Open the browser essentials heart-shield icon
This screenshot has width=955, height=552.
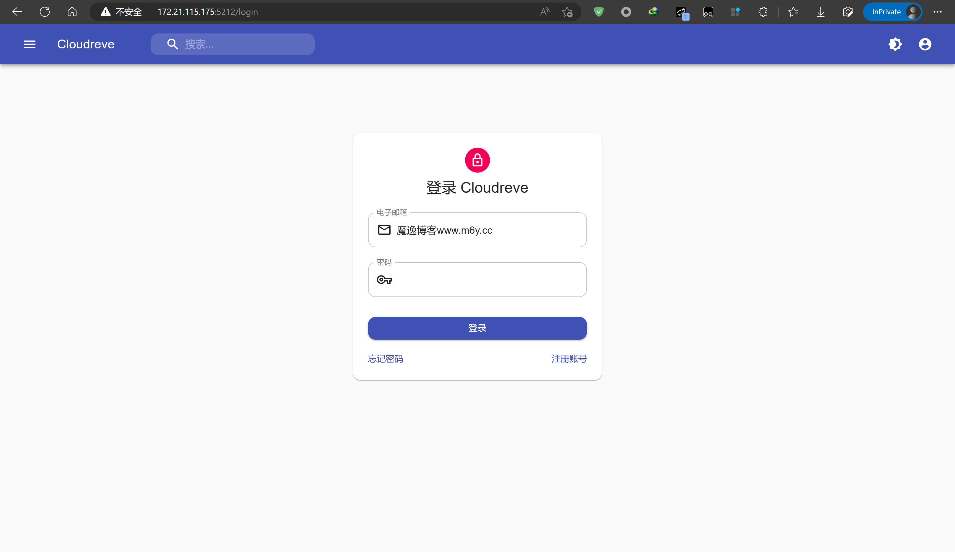point(848,12)
